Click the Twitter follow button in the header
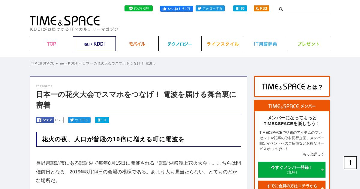This screenshot has height=189, width=360. tap(210, 8)
